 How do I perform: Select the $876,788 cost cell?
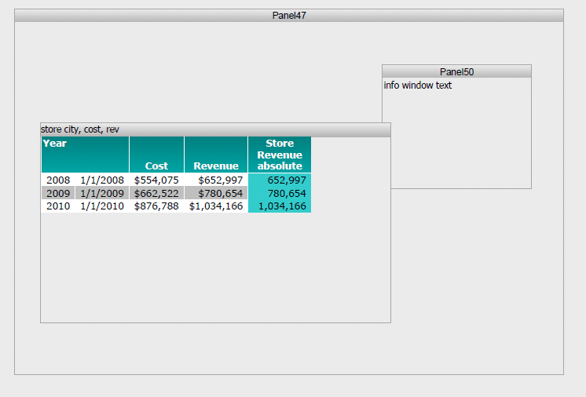click(x=156, y=206)
